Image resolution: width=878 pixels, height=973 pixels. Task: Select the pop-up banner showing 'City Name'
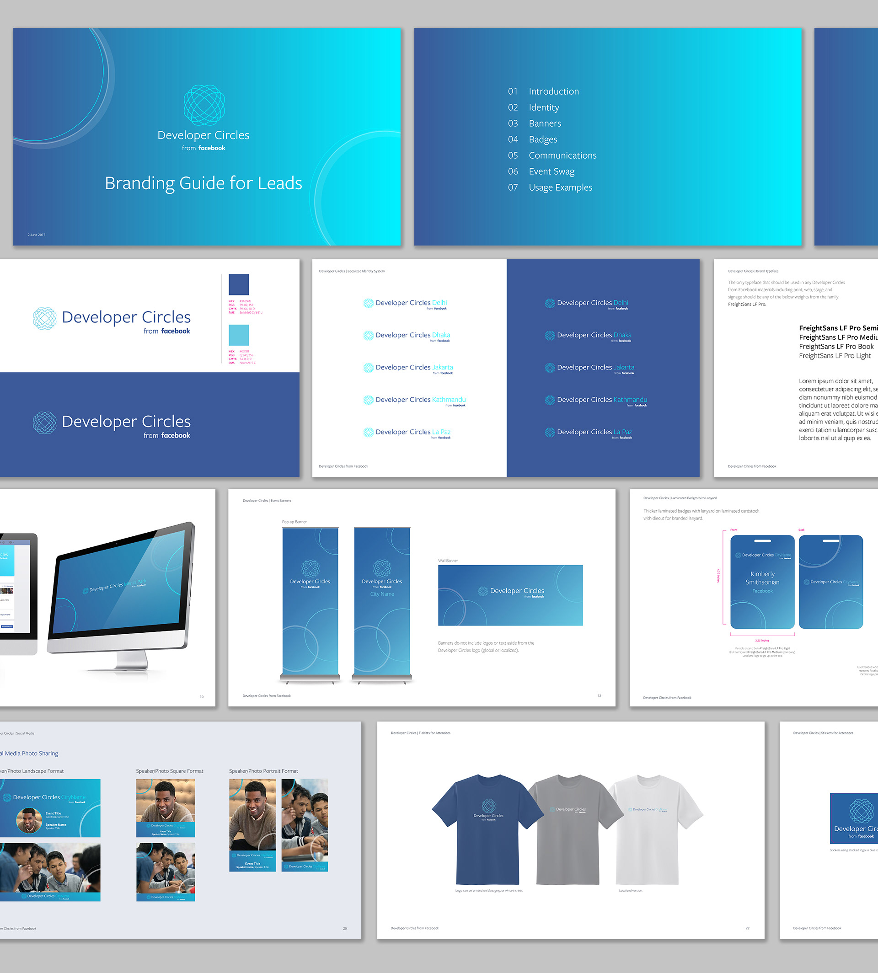tap(382, 606)
